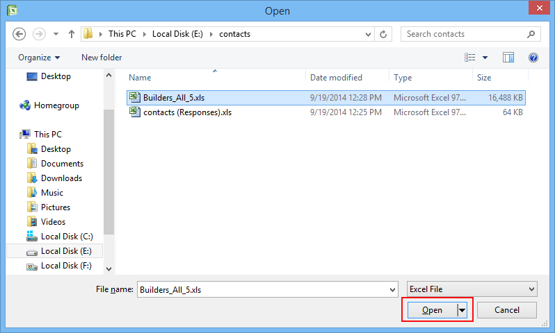Screen dimensions: 555x333
Task: Open the Help question mark icon
Action: point(533,58)
